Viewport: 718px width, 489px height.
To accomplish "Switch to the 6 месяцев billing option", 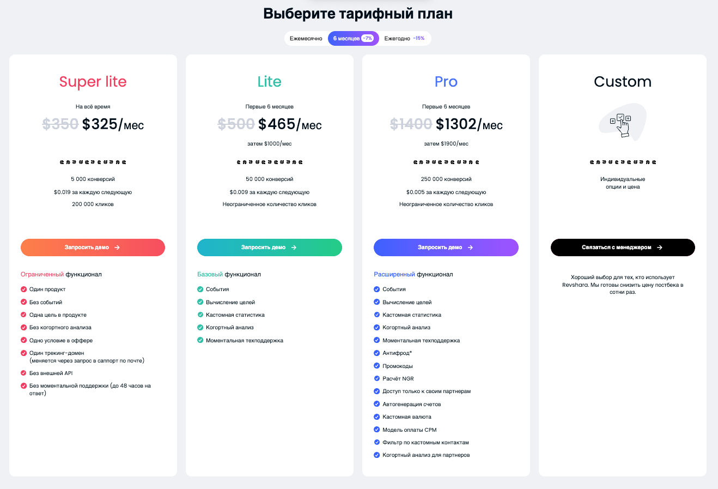I will tap(353, 39).
